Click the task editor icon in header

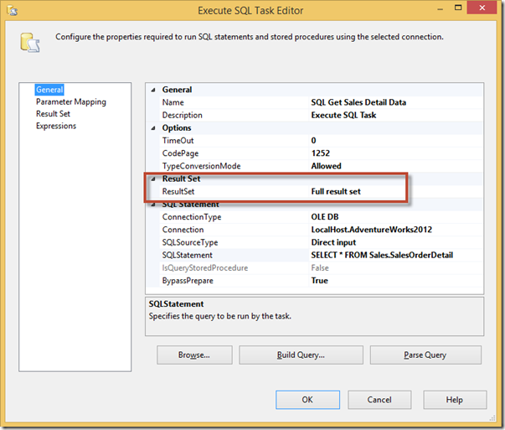point(30,40)
